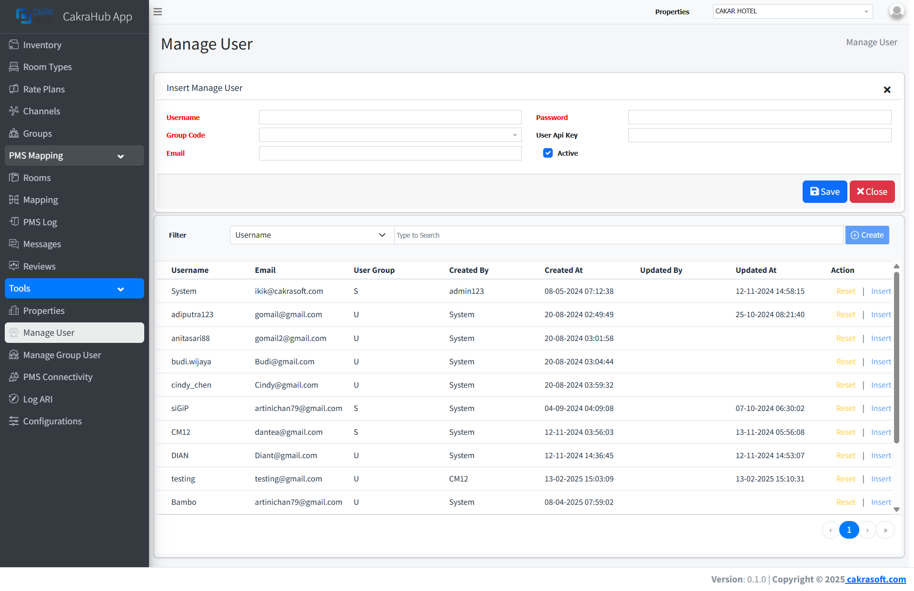Click the Channels sidebar icon
Screen dimensions: 914x591
(14, 111)
